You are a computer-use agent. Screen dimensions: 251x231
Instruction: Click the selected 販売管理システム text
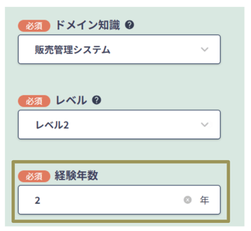pos(73,50)
